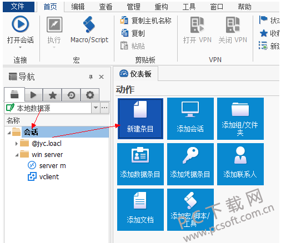Switch to the 窗口 ribbon tab
Screen dimensions: 281x243
(x=217, y=7)
